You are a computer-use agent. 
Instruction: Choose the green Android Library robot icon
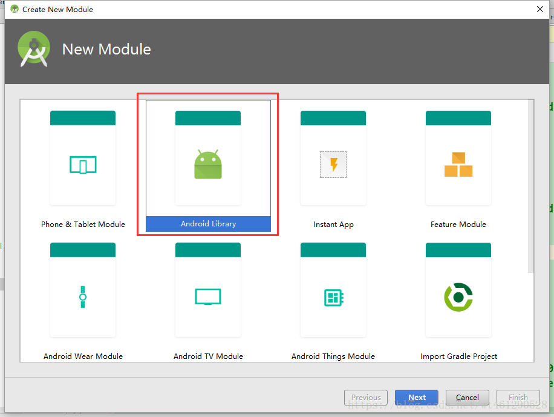coord(208,164)
